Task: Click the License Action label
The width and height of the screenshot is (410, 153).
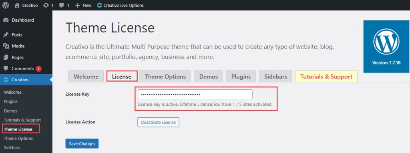Action: [x=80, y=122]
